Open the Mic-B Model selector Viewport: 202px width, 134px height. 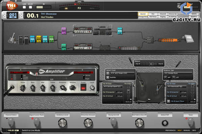177,87
